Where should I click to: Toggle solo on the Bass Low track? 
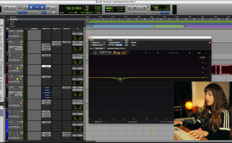point(17,68)
